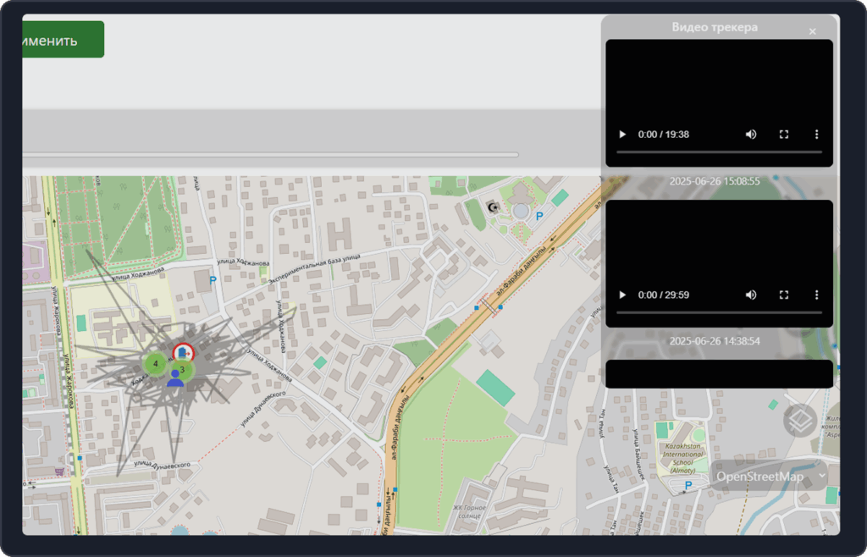Click the red-circled geofence exit marker
Viewport: 867px width, 557px height.
(x=183, y=351)
